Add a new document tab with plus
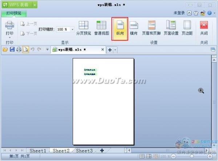Screen dimensions: 218x161 coord(110,50)
